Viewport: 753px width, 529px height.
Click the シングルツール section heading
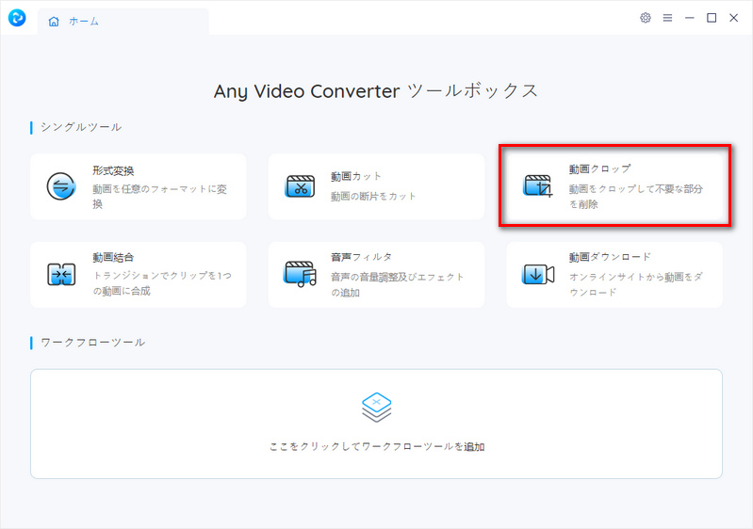click(x=81, y=127)
